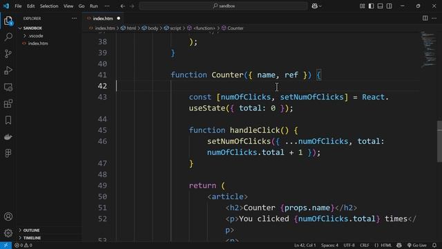The image size is (442, 249).
Task: Click Ln 42, Col 1 status entry
Action: [x=305, y=246]
